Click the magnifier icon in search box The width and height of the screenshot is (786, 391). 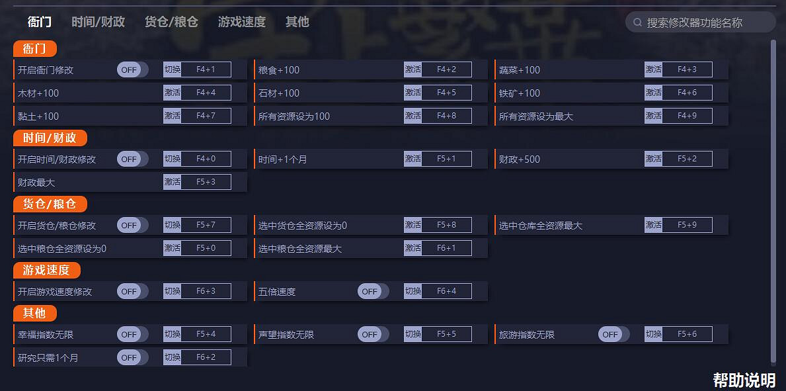tap(637, 22)
